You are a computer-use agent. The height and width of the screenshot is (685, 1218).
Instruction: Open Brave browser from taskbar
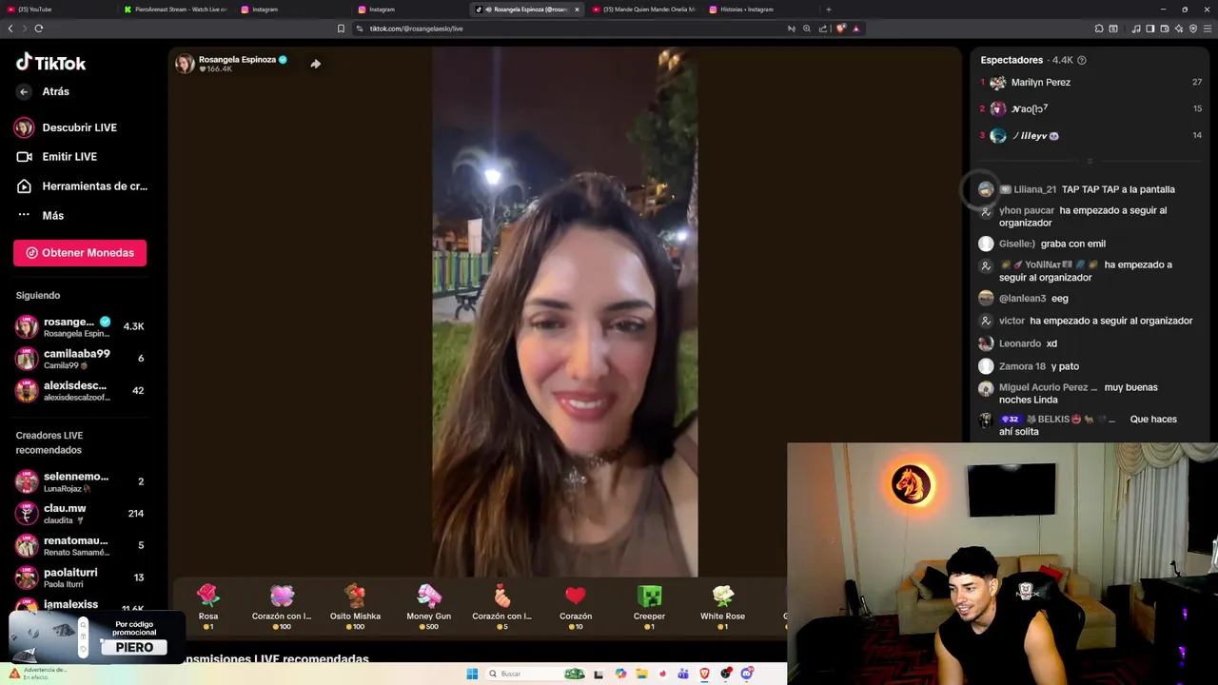click(x=705, y=674)
